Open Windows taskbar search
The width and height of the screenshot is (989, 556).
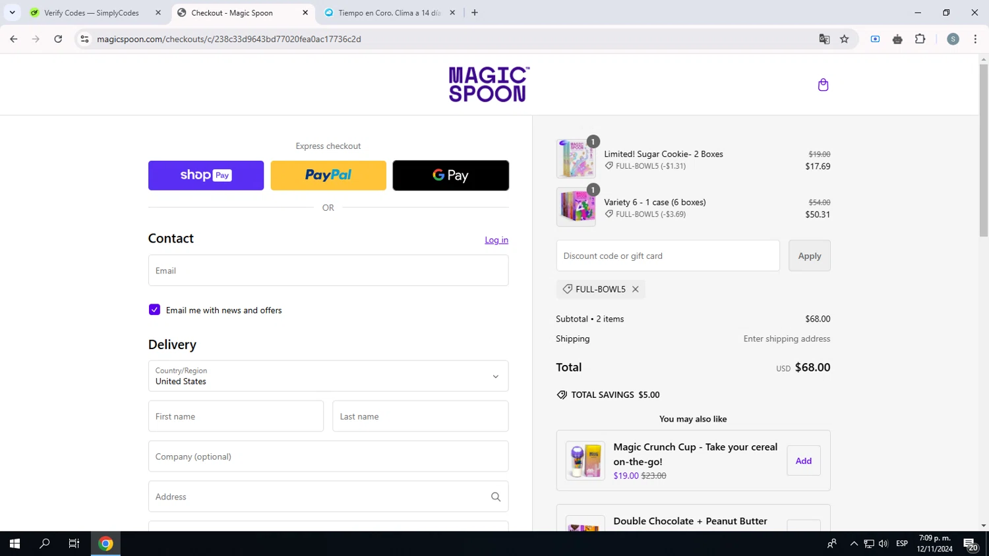pyautogui.click(x=45, y=543)
